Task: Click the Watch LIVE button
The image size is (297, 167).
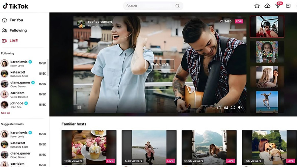Action: click(160, 65)
